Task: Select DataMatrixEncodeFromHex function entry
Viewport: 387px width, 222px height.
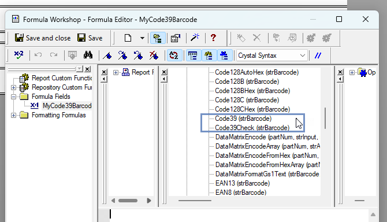Action: pyautogui.click(x=267, y=156)
